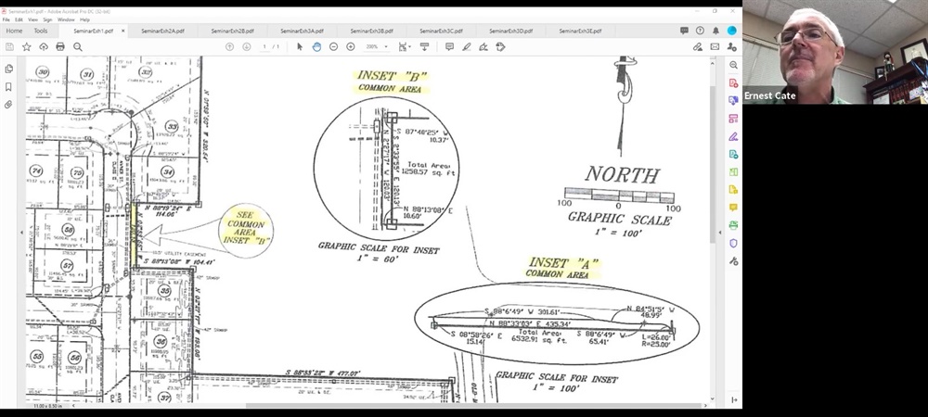Click the Share with others icon

pos(732,46)
